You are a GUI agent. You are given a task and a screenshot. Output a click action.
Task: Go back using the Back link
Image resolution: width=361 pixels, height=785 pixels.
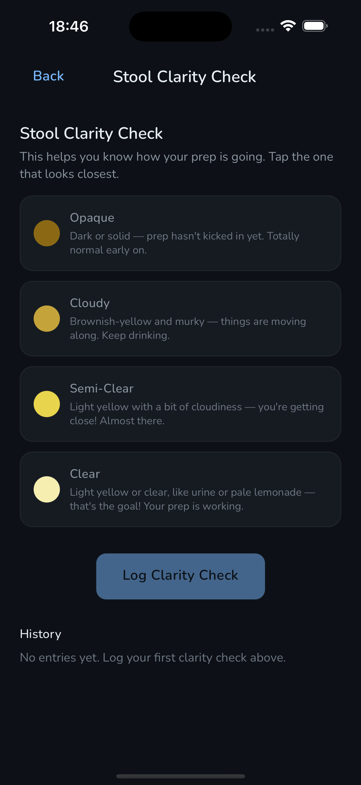pyautogui.click(x=48, y=76)
